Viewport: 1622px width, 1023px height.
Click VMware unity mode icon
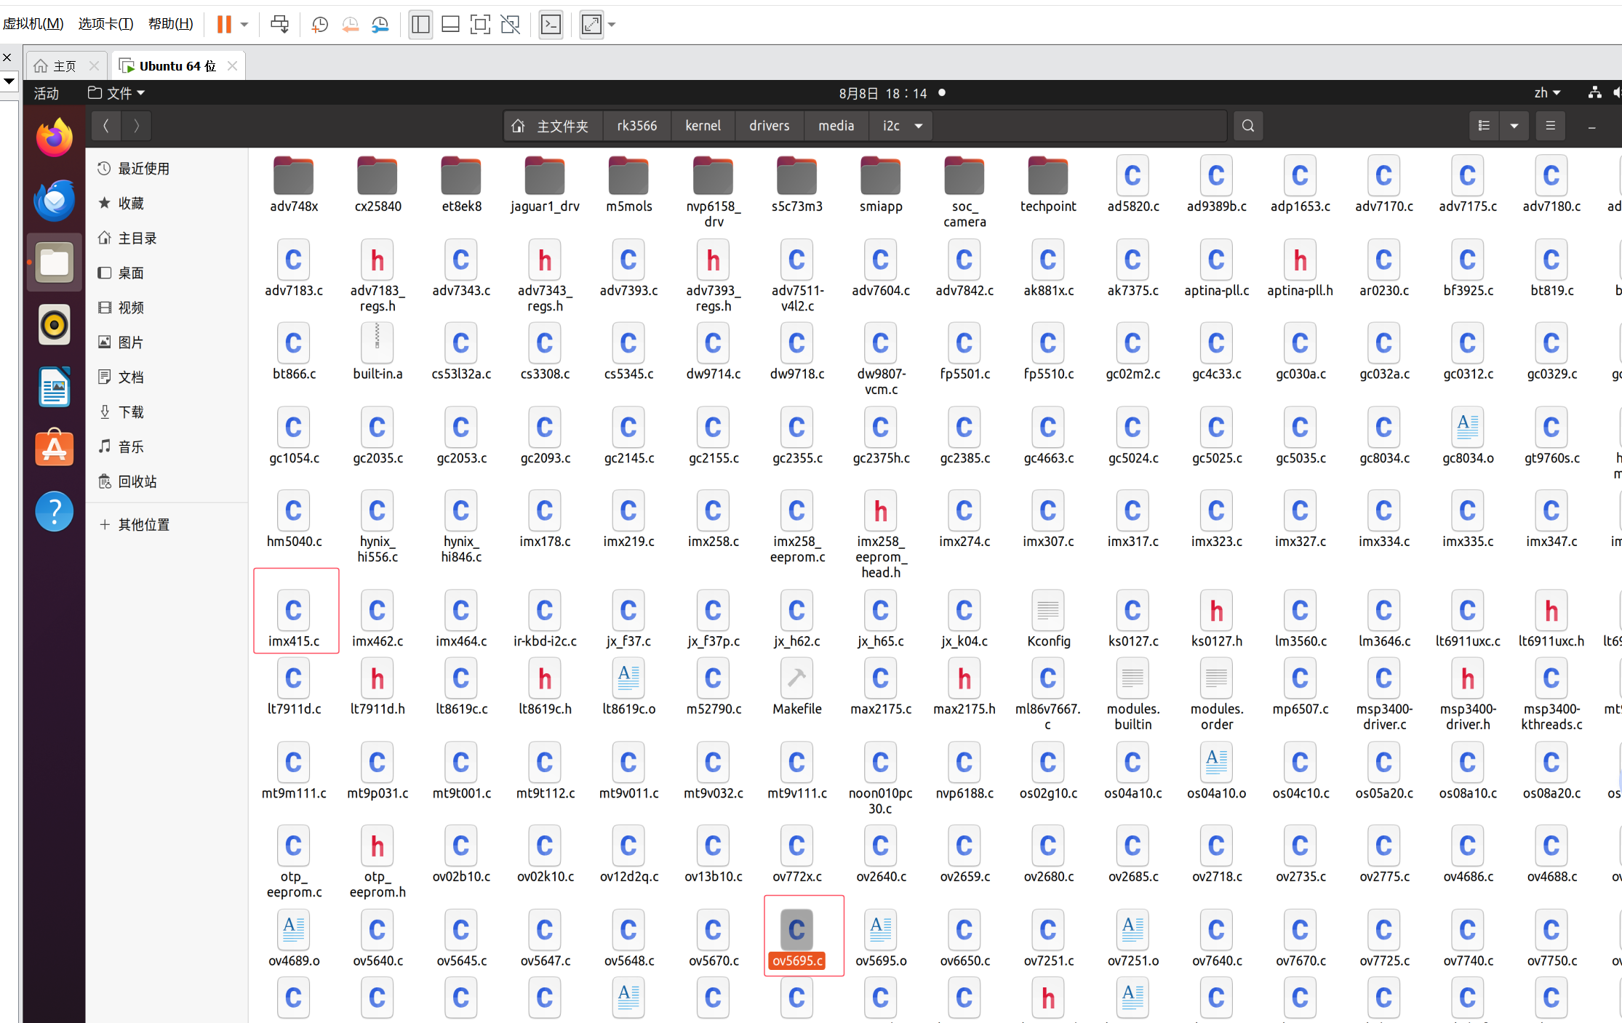[x=511, y=25]
